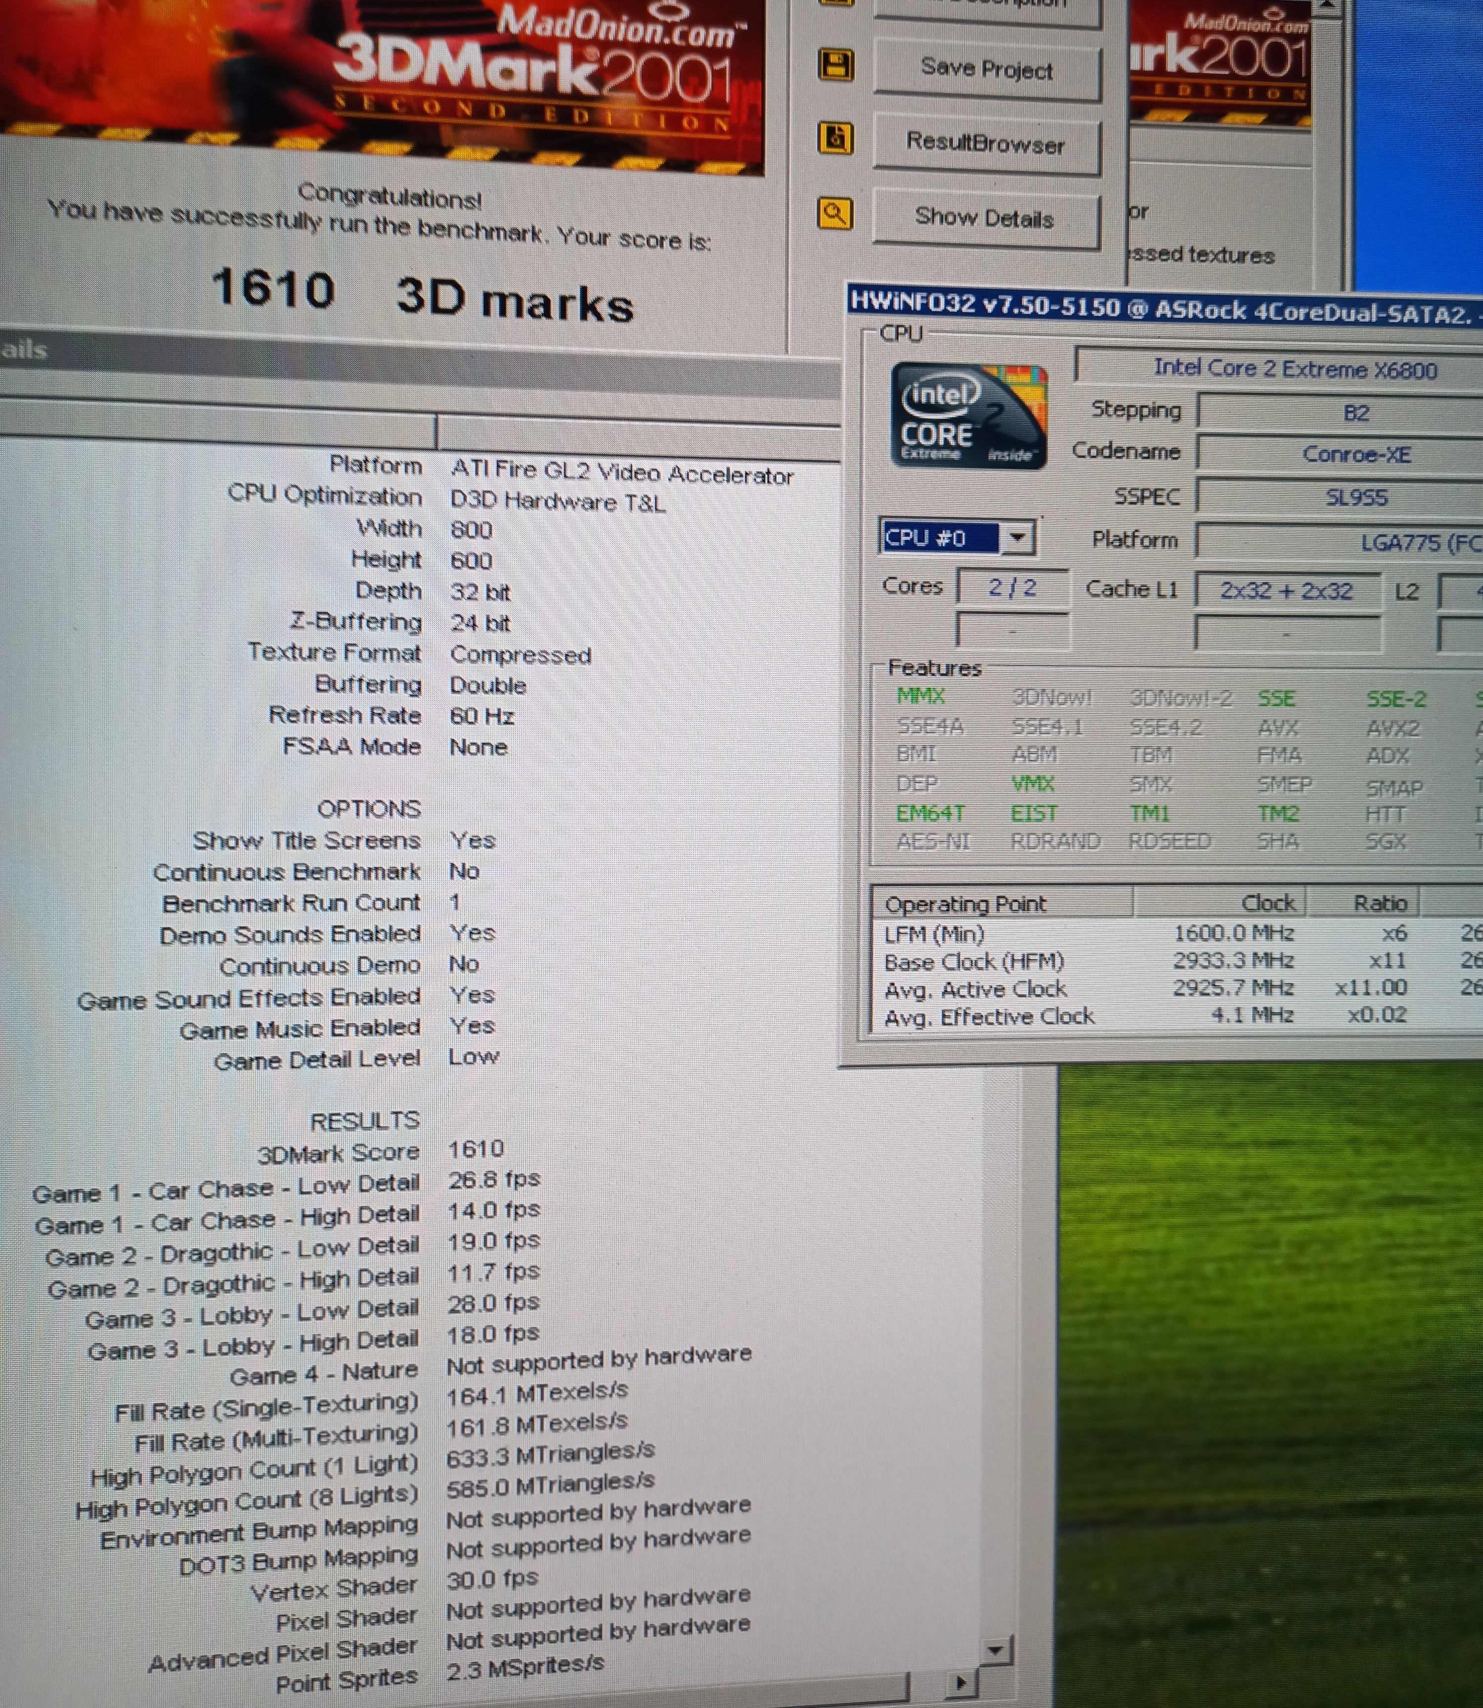Select the LFM (Min) operating point row
This screenshot has width=1483, height=1708.
[x=1178, y=934]
